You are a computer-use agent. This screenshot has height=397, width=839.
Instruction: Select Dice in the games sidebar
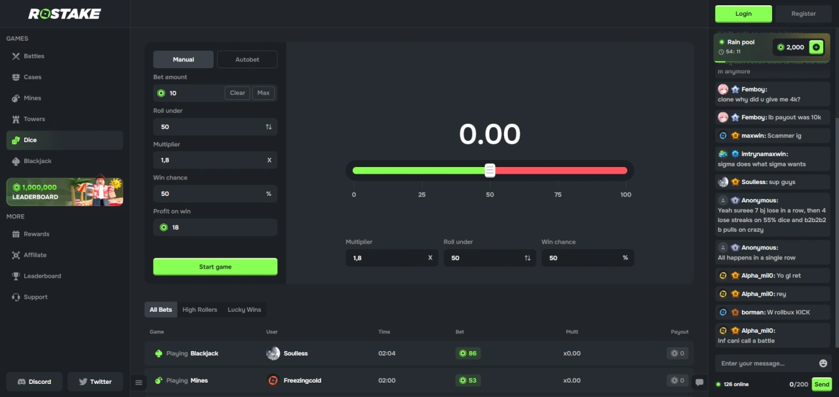pyautogui.click(x=64, y=140)
